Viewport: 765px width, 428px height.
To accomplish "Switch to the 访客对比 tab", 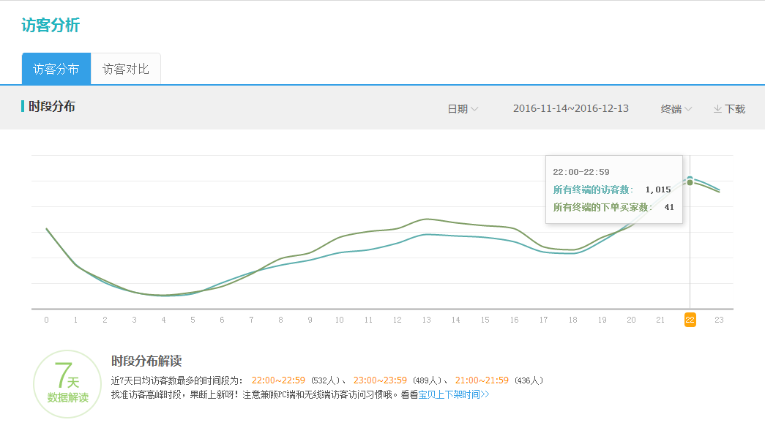I will (126, 68).
